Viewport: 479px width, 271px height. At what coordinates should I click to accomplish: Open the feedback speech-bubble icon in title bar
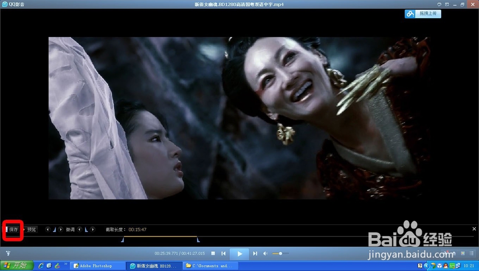coord(439,4)
